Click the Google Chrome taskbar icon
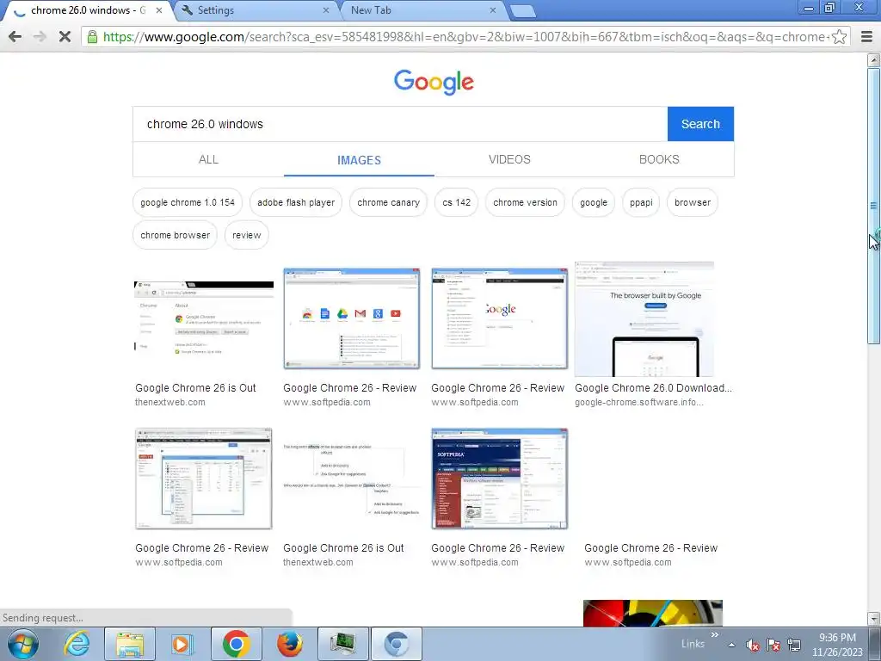Viewport: 881px width, 661px height. coord(236,644)
